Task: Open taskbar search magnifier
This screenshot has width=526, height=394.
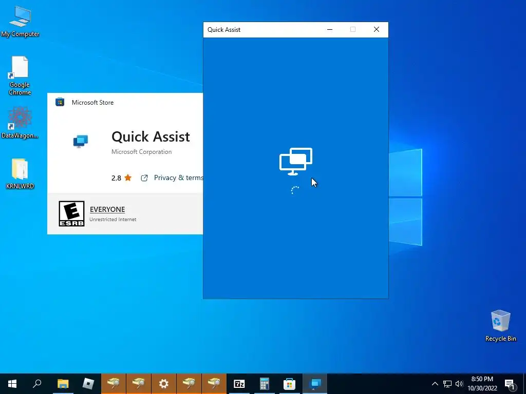Action: point(37,384)
